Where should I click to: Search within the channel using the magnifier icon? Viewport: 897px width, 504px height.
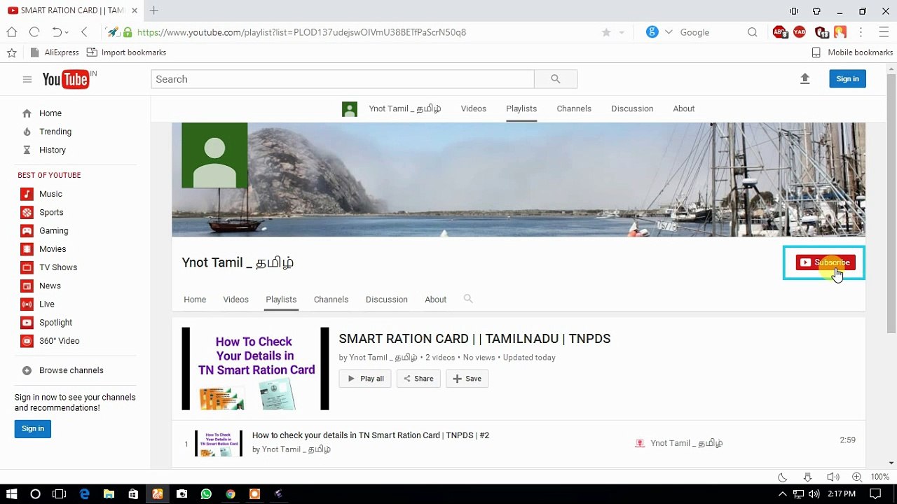(x=468, y=299)
